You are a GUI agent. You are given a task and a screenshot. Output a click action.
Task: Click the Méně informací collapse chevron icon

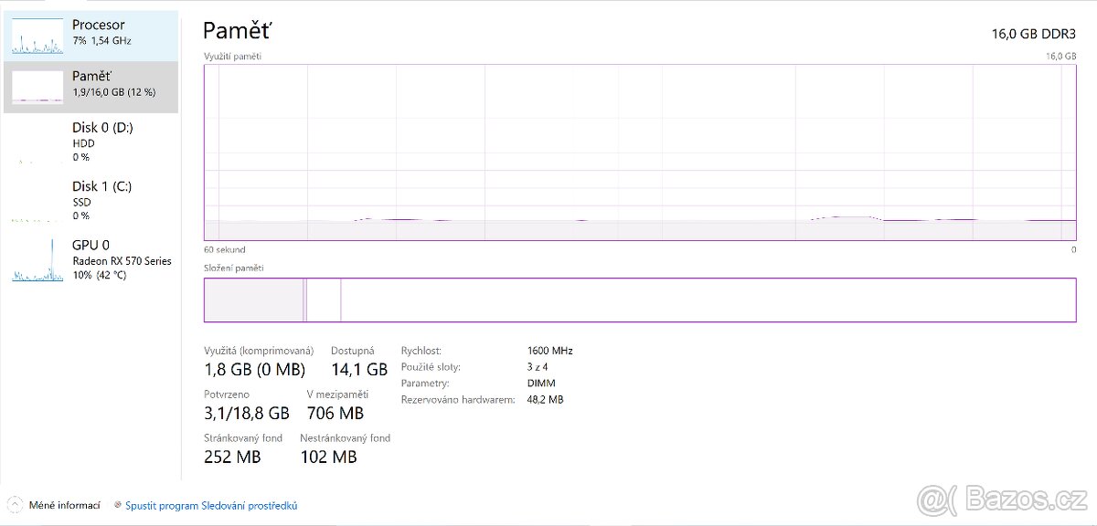tap(15, 505)
